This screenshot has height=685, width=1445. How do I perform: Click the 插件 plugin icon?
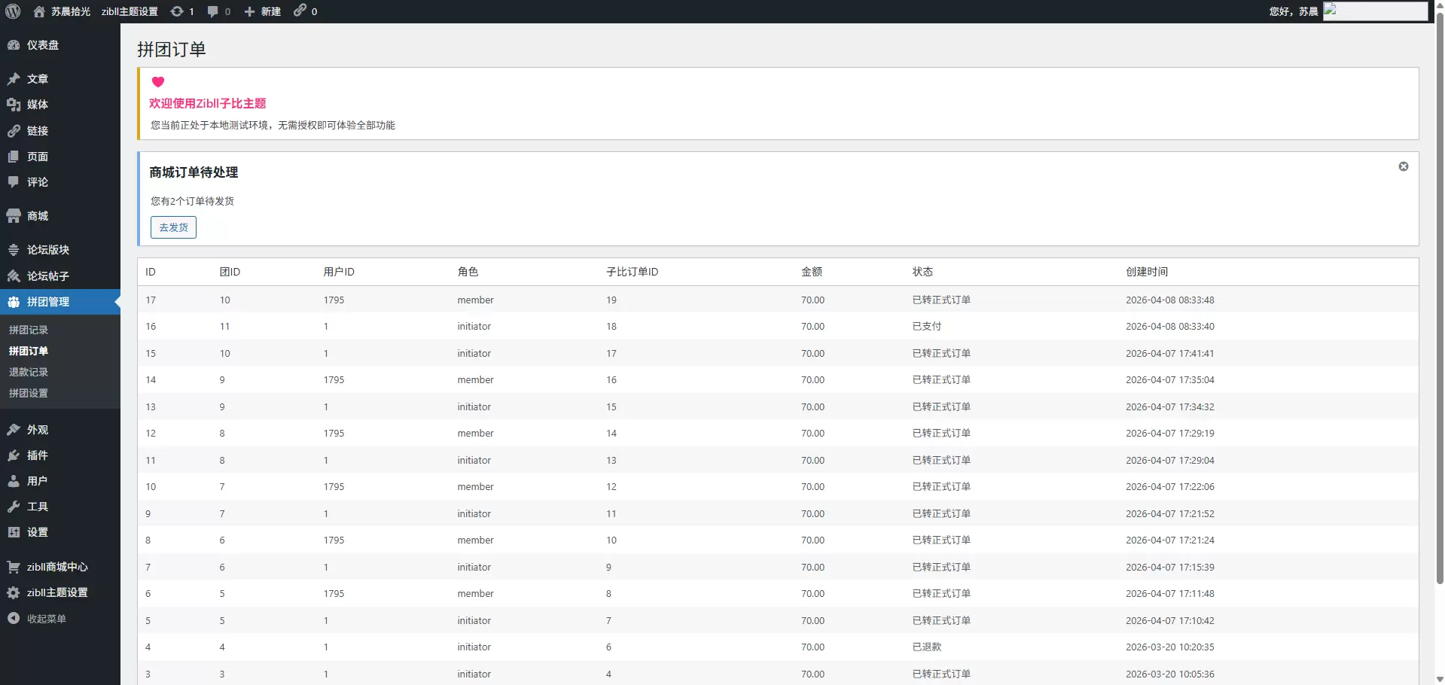click(x=14, y=455)
